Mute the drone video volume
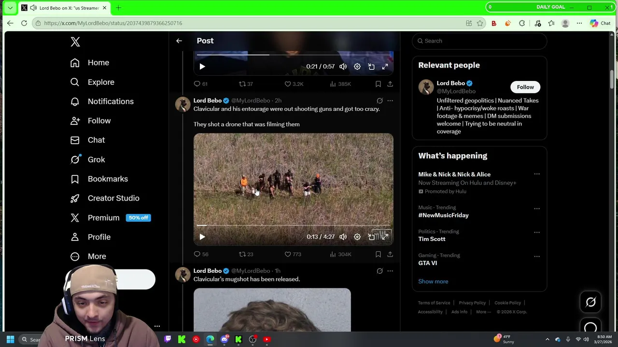The width and height of the screenshot is (618, 347). pyautogui.click(x=343, y=237)
